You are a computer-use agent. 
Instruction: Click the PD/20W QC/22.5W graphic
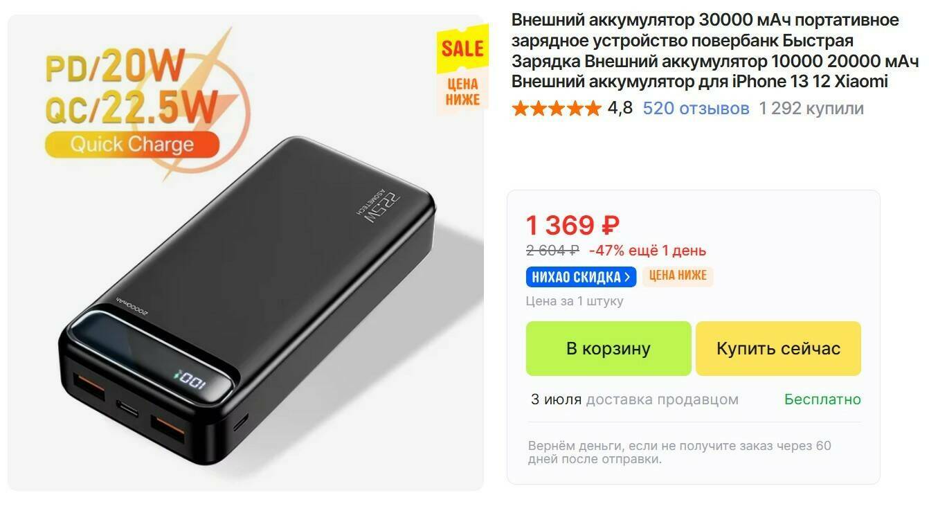(x=132, y=87)
